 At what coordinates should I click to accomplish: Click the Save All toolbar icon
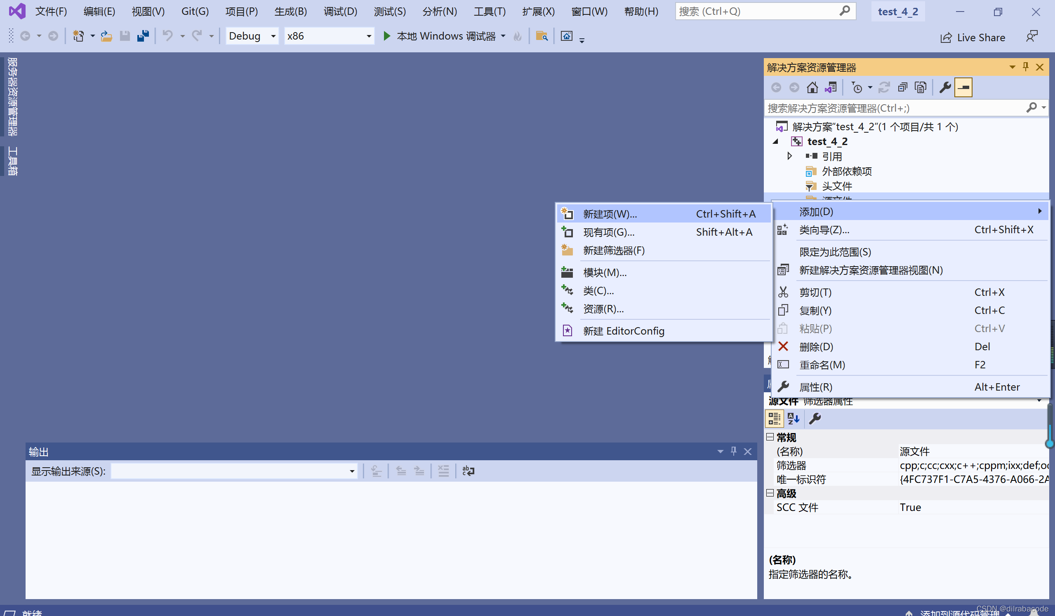(143, 36)
